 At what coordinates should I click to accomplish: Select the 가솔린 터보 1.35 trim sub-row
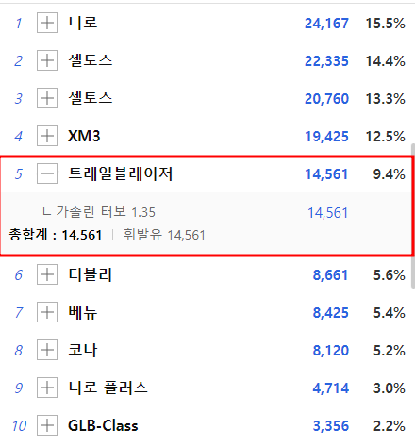[x=99, y=212]
